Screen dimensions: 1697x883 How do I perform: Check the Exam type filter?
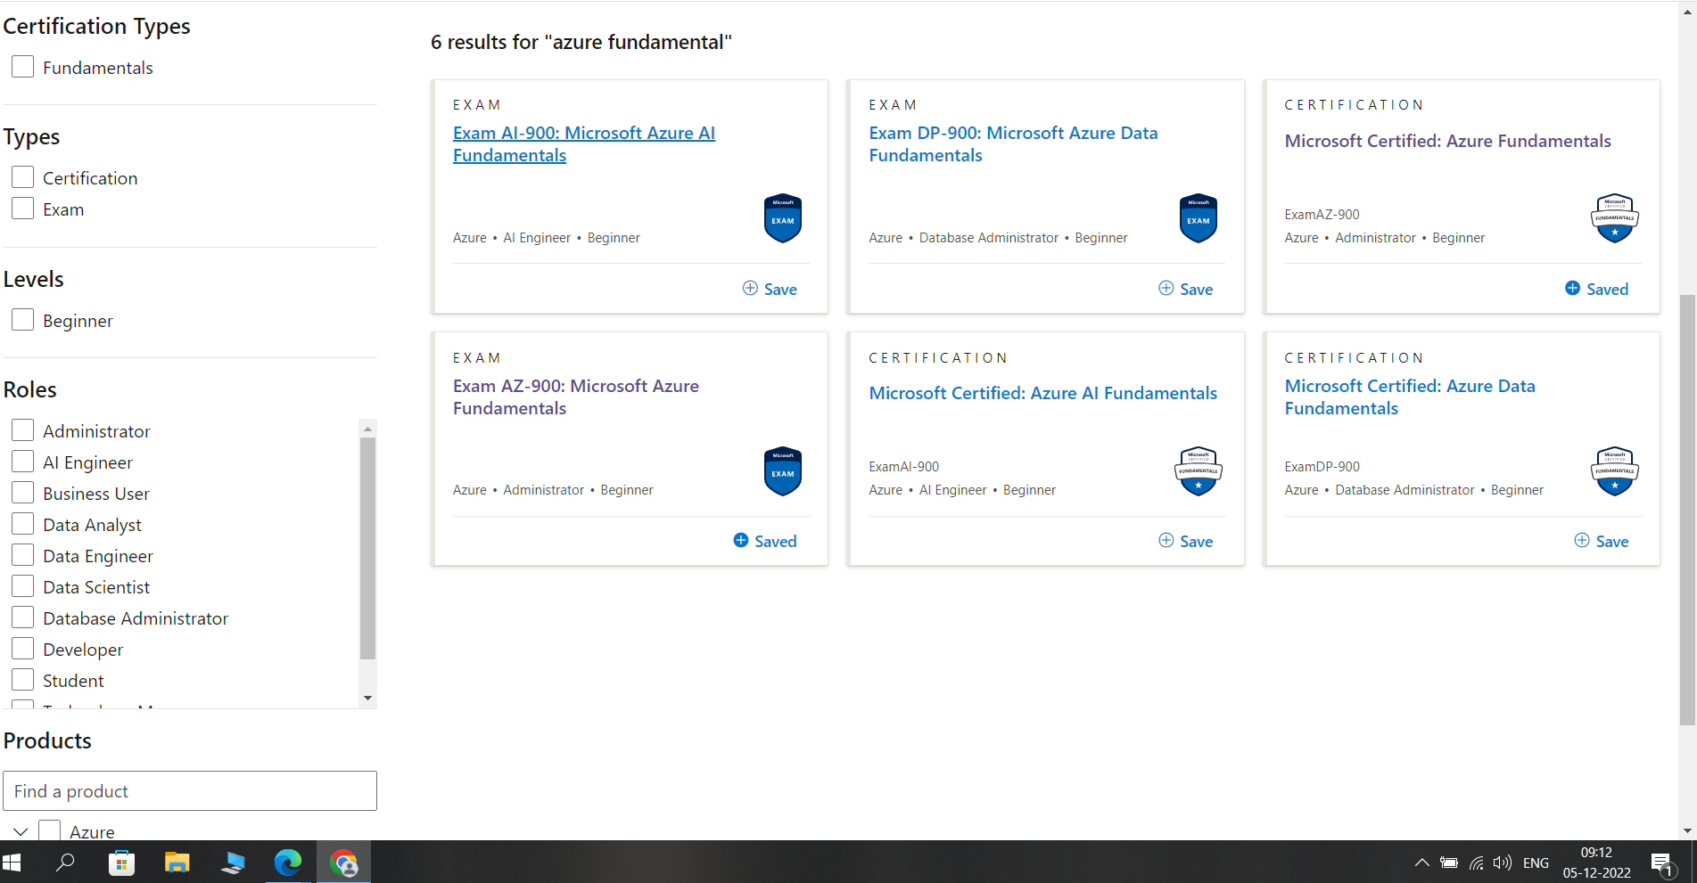click(x=22, y=208)
